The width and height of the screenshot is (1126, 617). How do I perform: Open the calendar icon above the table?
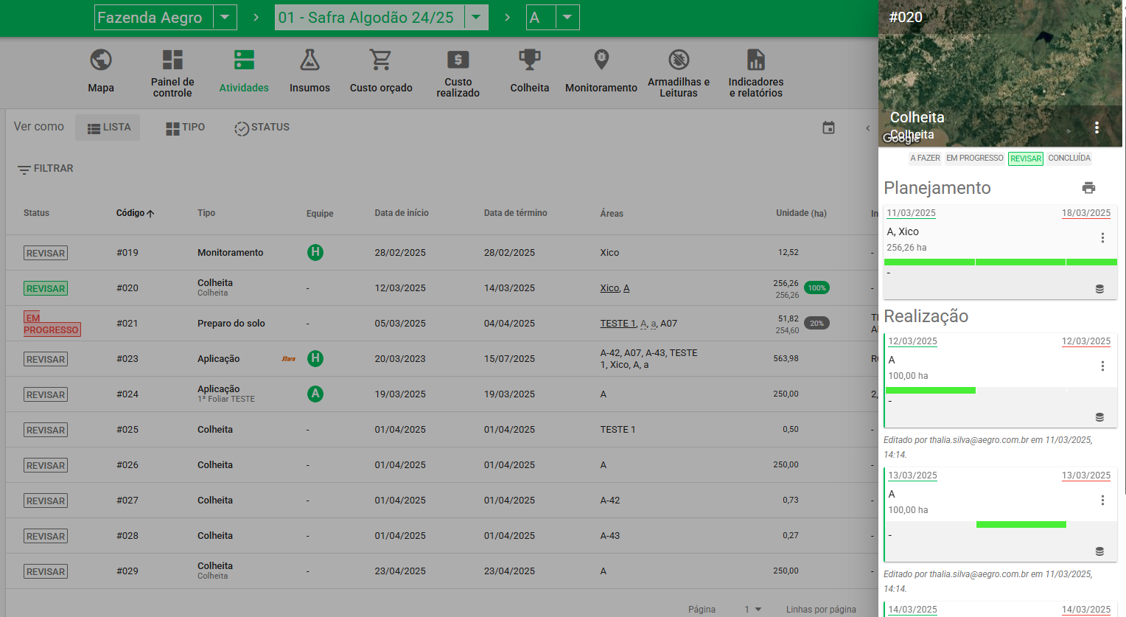(829, 128)
